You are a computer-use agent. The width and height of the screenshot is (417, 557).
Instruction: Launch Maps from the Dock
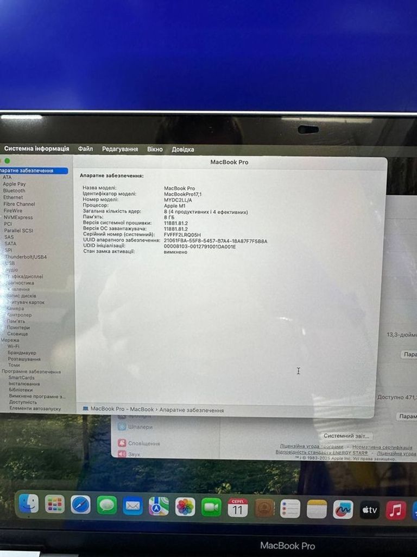tap(159, 506)
